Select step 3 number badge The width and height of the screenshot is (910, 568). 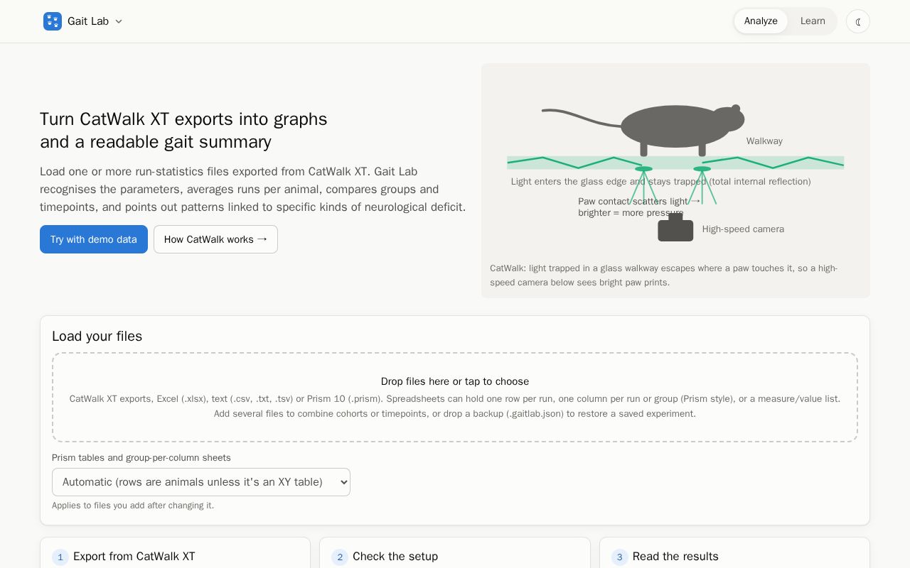[620, 557]
